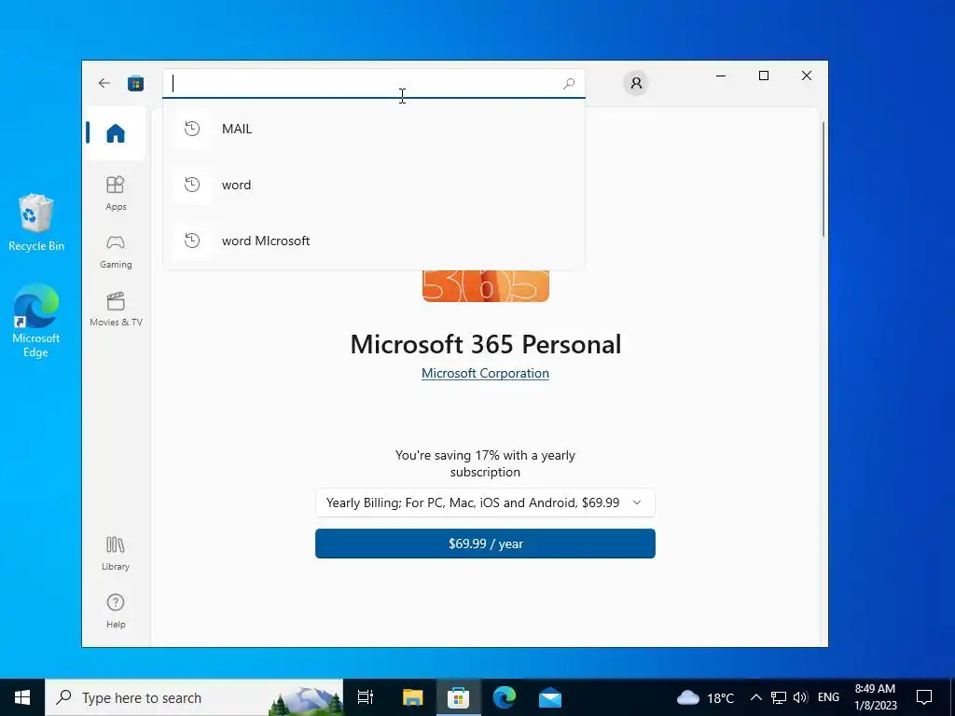Open the volume speaker tray icon
Screen dimensions: 955x716
tap(800, 697)
